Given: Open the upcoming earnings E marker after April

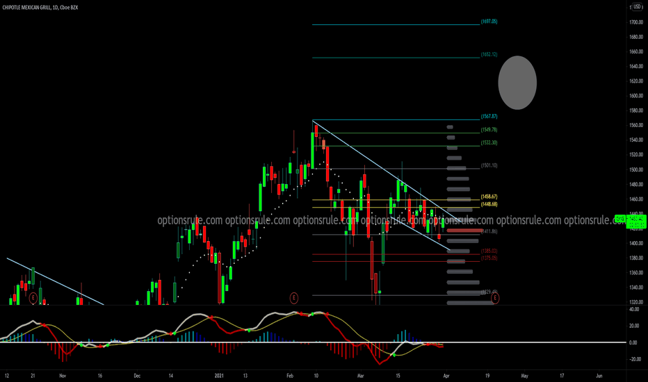Looking at the screenshot, I should pos(494,297).
